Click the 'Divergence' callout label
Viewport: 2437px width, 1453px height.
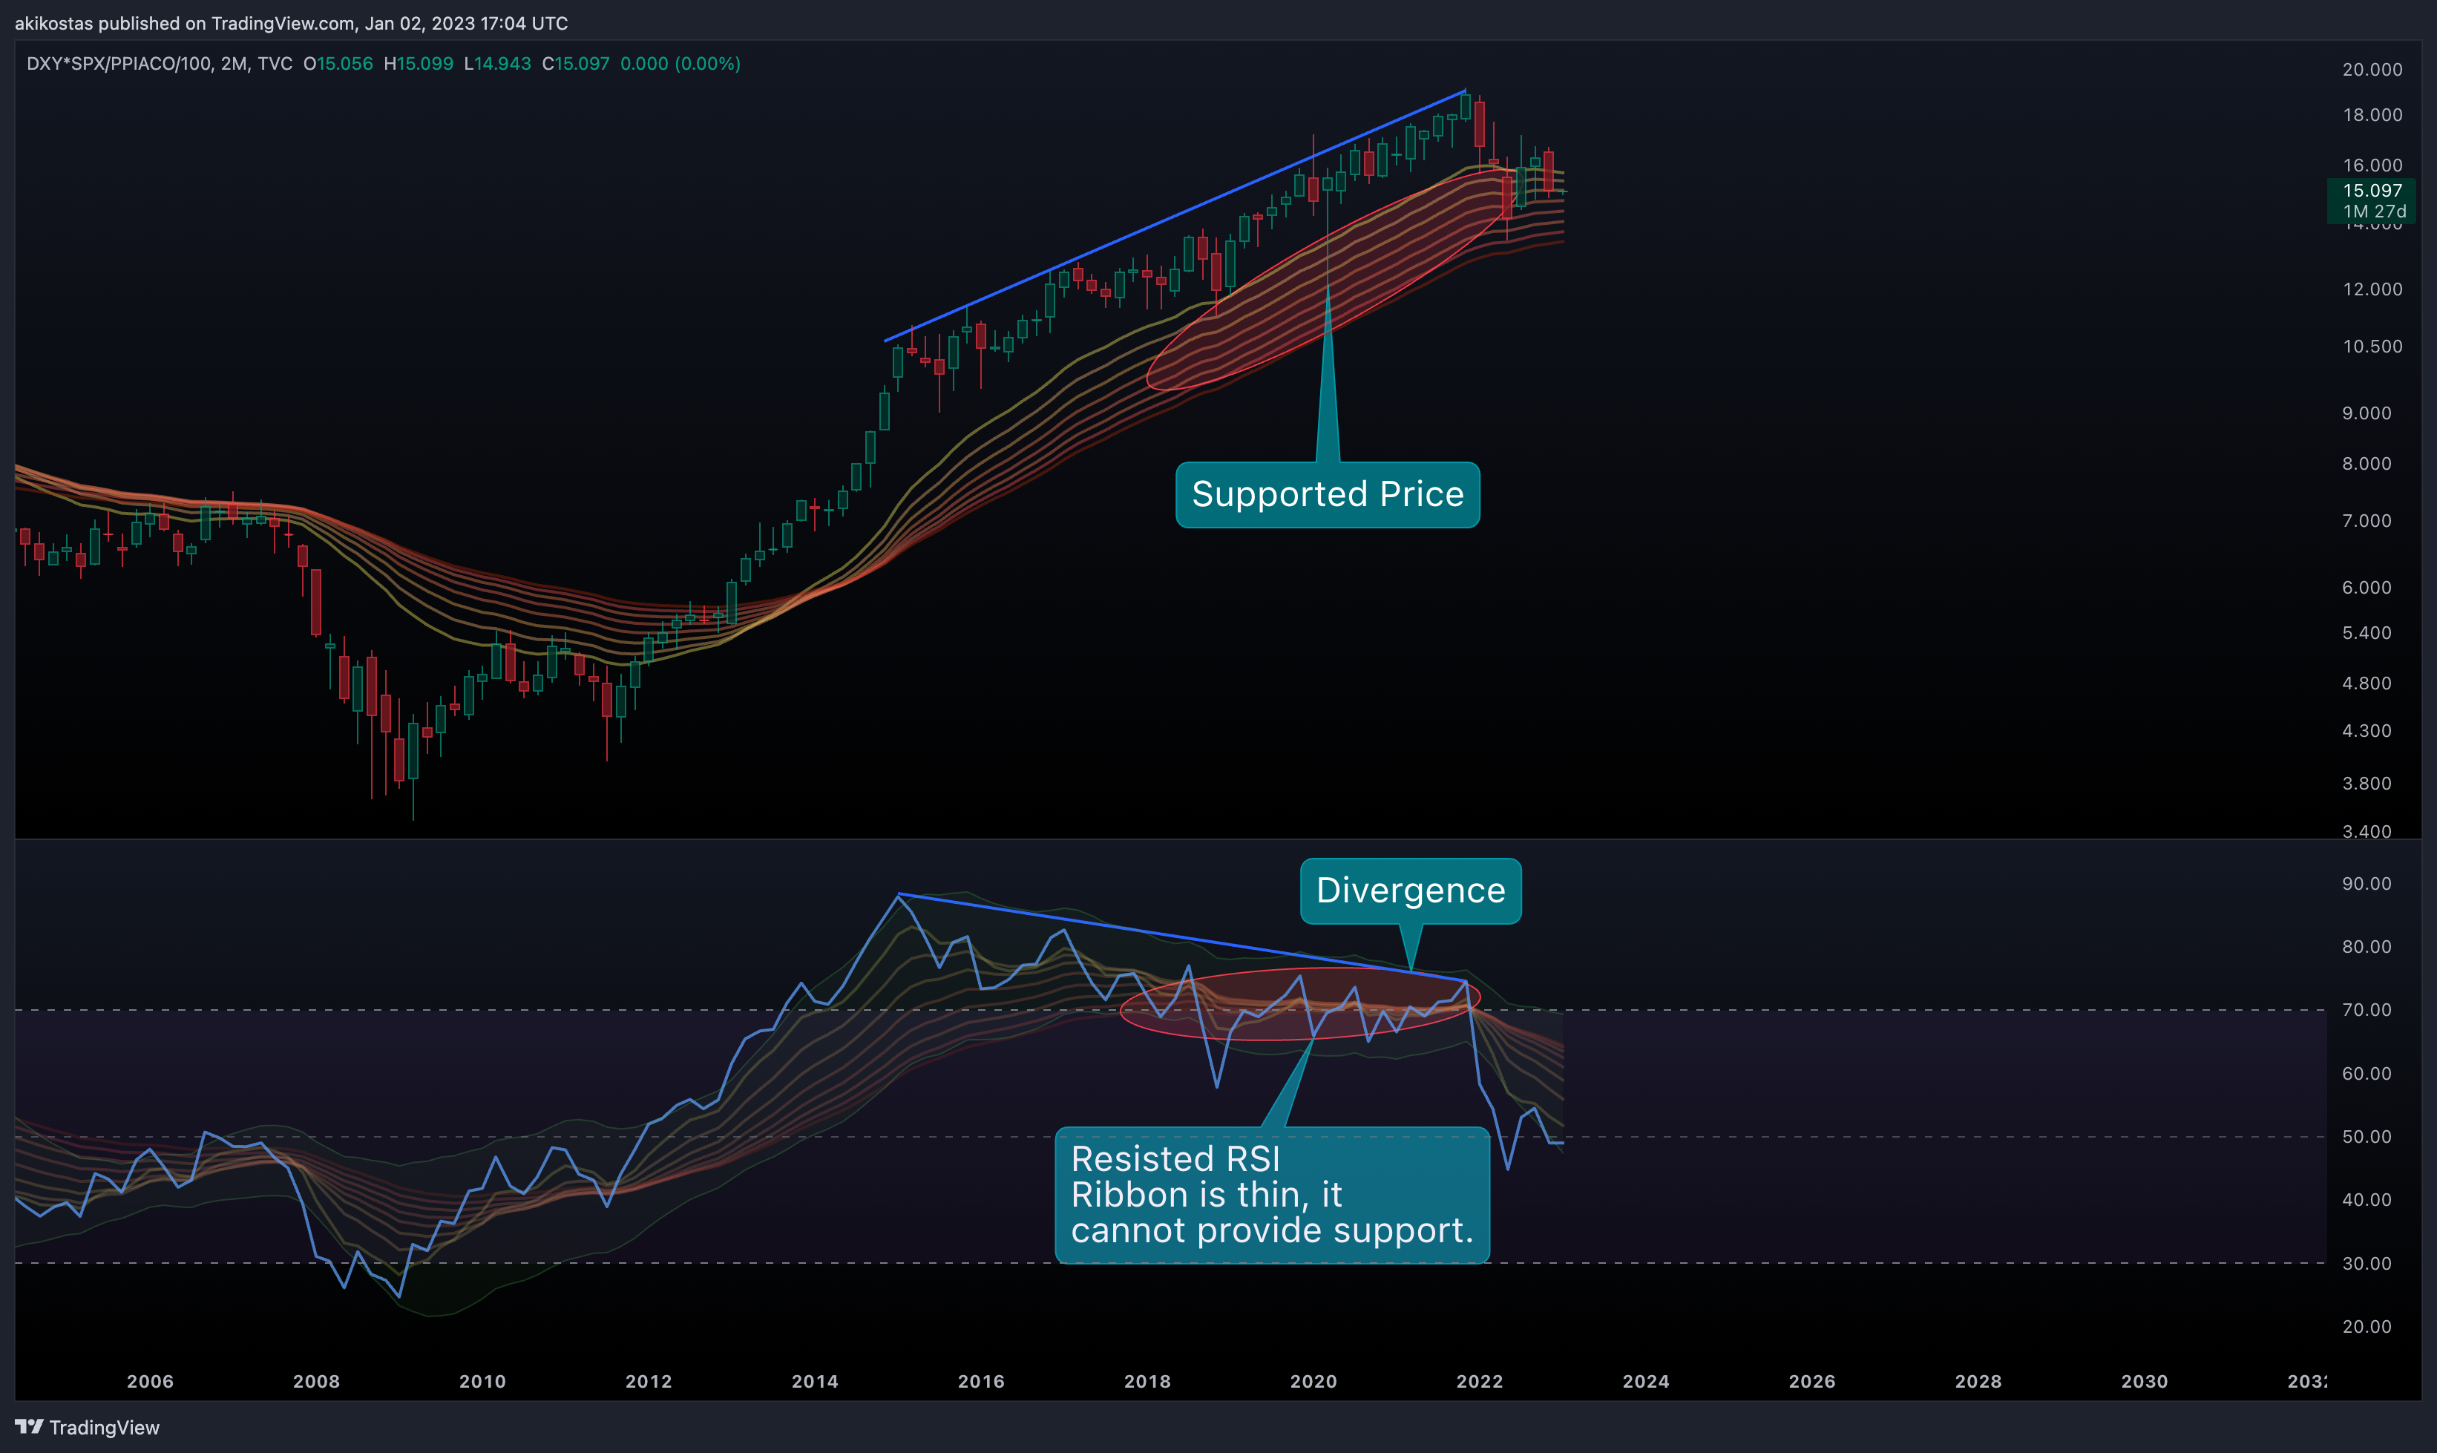pyautogui.click(x=1411, y=891)
